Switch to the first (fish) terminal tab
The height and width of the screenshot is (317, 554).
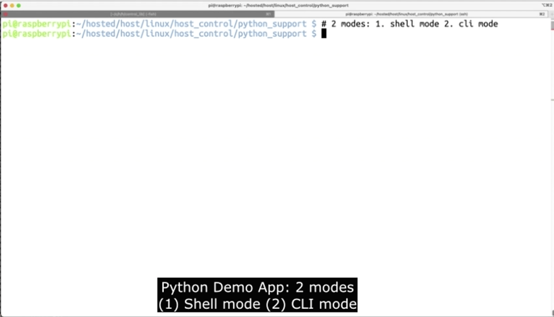[137, 14]
